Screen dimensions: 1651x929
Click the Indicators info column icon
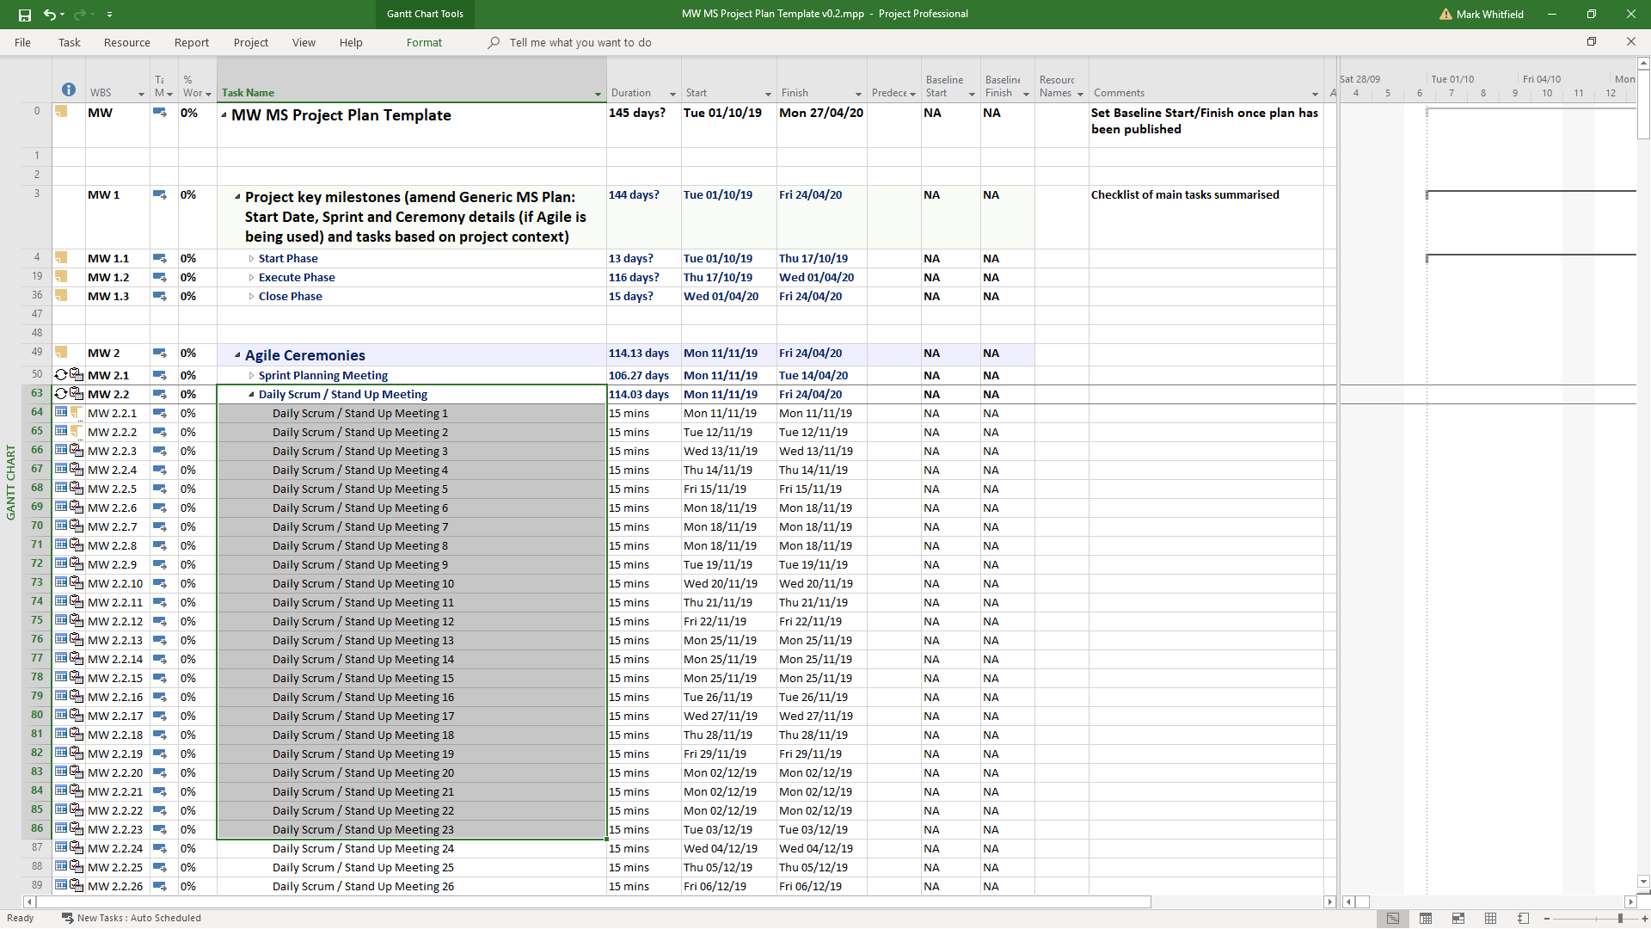(69, 90)
